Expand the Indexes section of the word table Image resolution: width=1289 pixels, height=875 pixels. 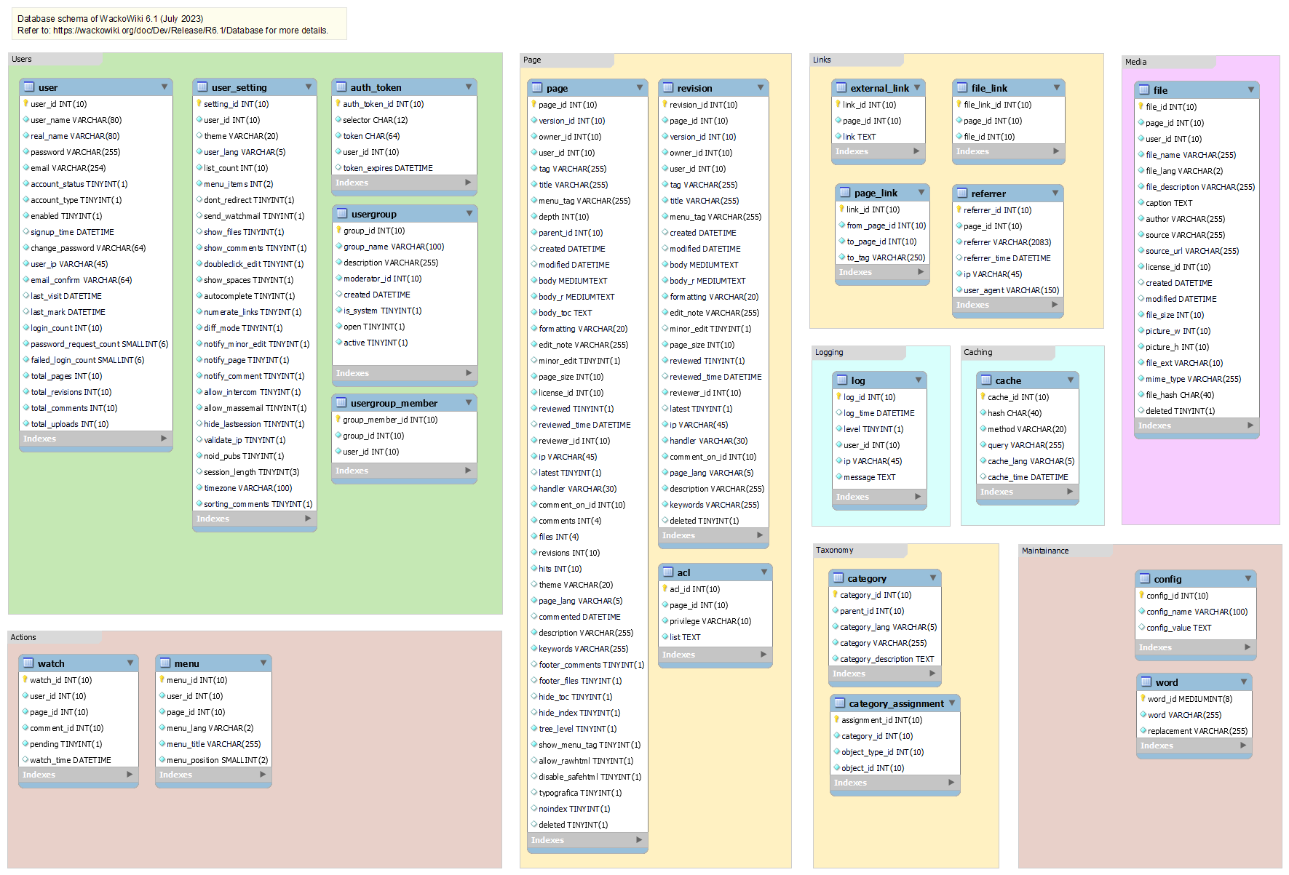point(1243,746)
